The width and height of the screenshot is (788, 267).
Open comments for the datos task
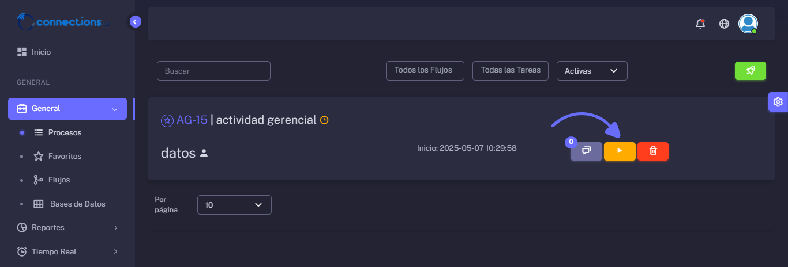click(586, 151)
